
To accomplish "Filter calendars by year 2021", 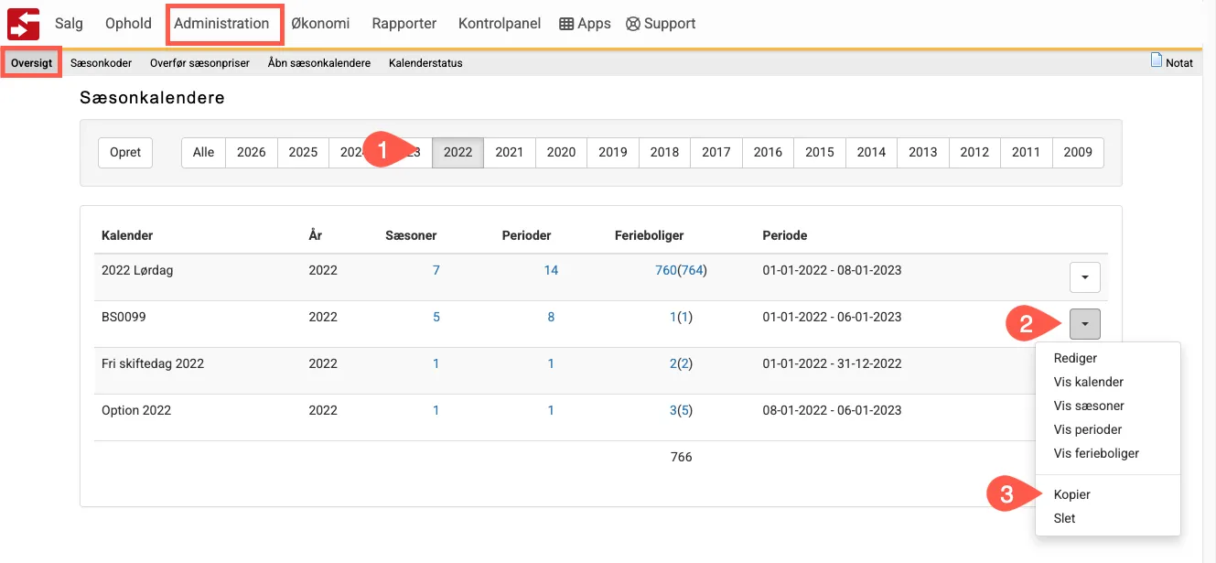I will click(509, 152).
